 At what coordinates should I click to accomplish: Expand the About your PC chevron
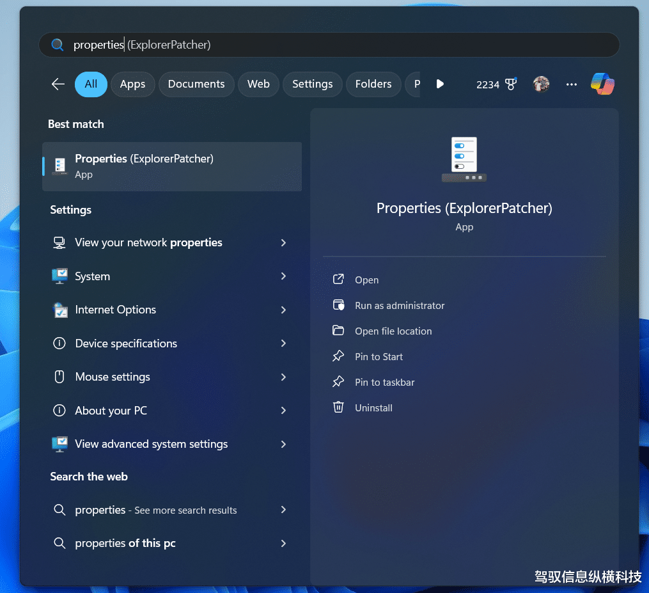tap(283, 411)
